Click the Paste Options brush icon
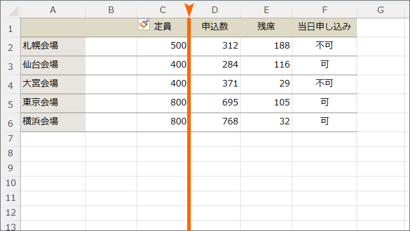The width and height of the screenshot is (410, 231). (x=144, y=24)
